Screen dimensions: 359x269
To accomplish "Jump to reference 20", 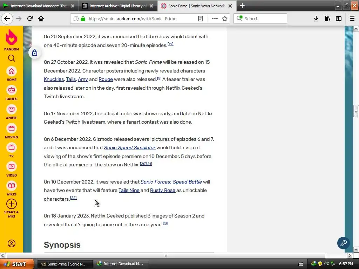I will [143, 164].
